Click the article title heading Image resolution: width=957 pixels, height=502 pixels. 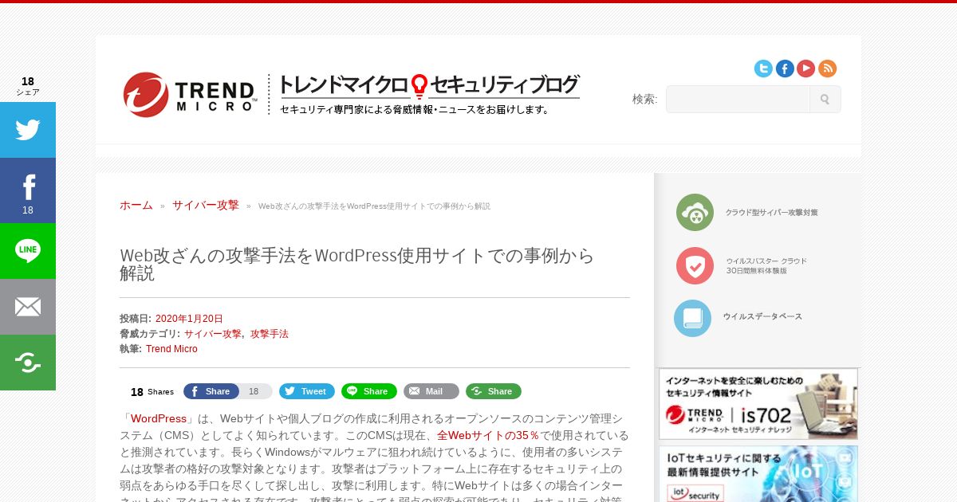click(357, 265)
